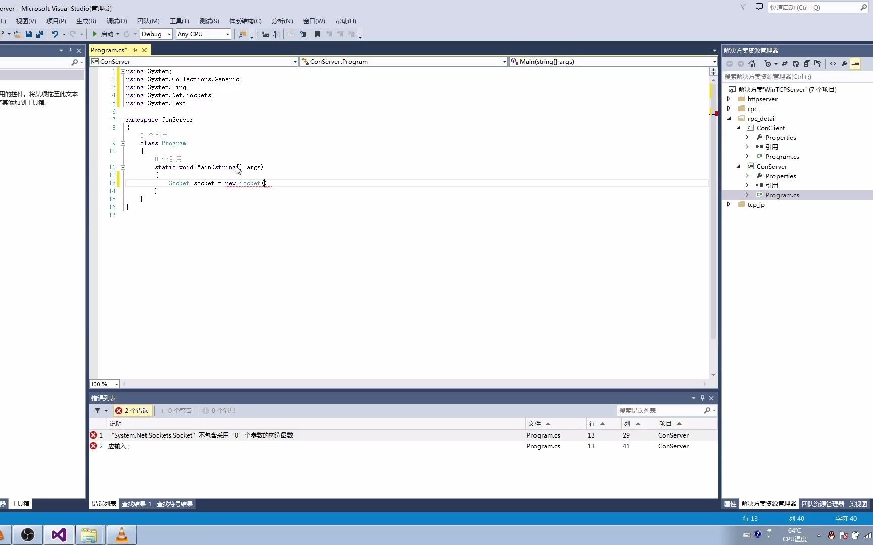Toggle auto-hide pin on Toolbox panel
This screenshot has width=873, height=545.
[70, 50]
